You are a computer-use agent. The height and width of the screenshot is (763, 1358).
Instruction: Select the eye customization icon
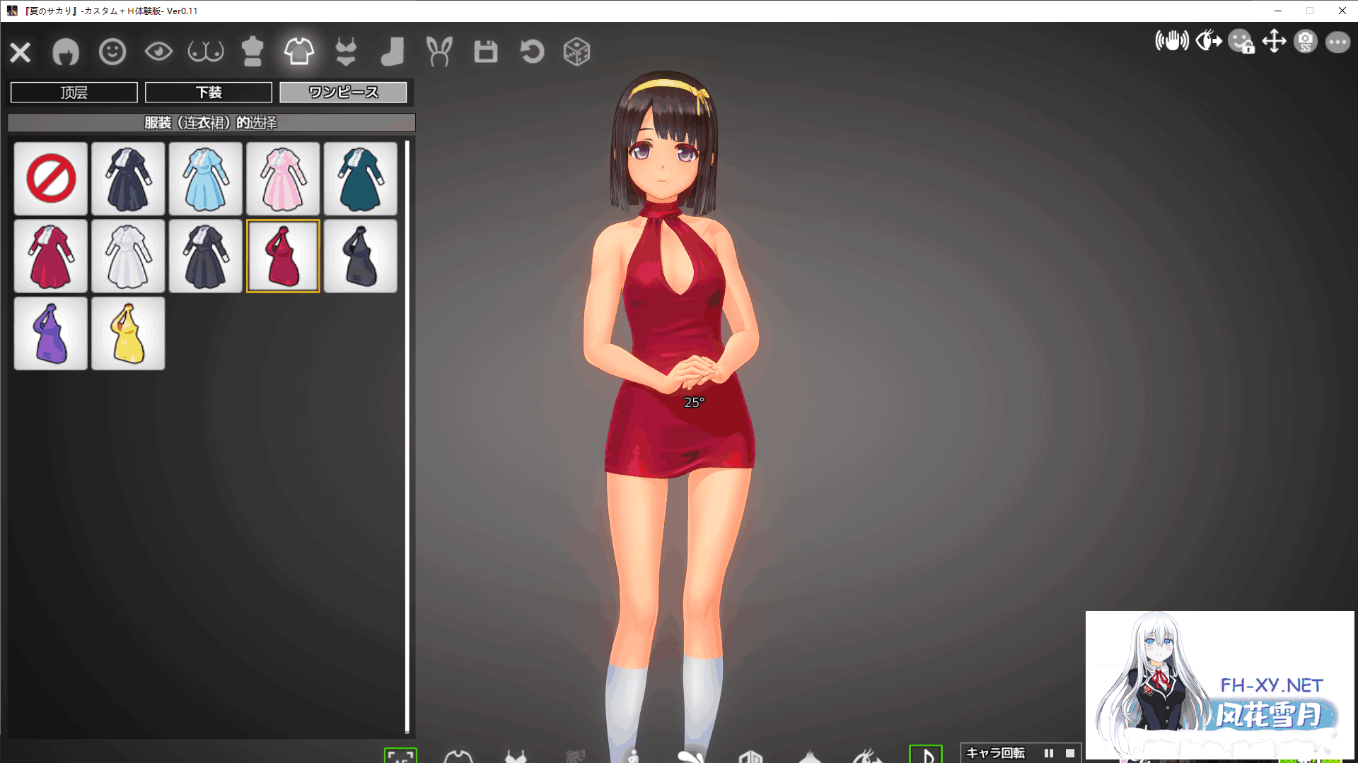158,51
